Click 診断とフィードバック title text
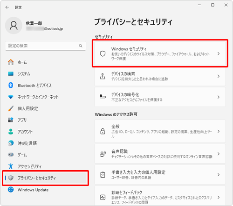 pyautogui.click(x=127, y=193)
